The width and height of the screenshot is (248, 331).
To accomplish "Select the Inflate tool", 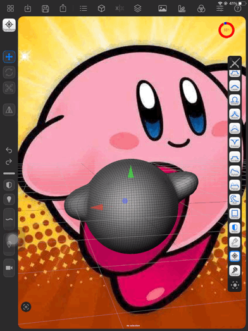I will point(235,100).
